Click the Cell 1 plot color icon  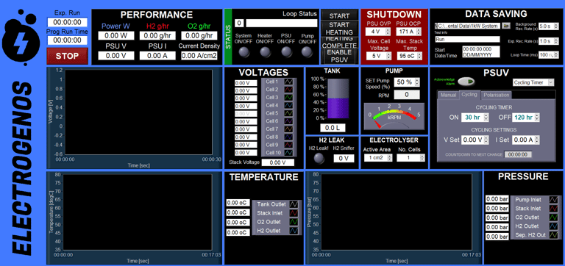tap(289, 82)
